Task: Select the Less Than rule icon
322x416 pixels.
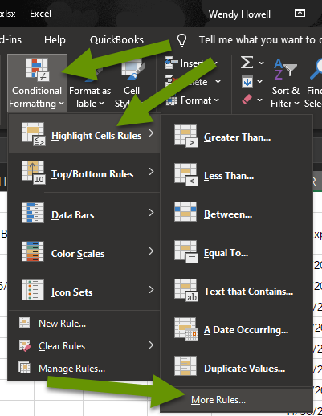Action: (186, 175)
